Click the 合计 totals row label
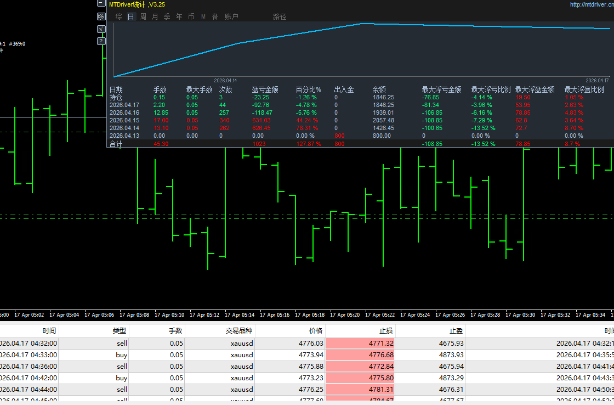This screenshot has width=614, height=405. point(116,144)
